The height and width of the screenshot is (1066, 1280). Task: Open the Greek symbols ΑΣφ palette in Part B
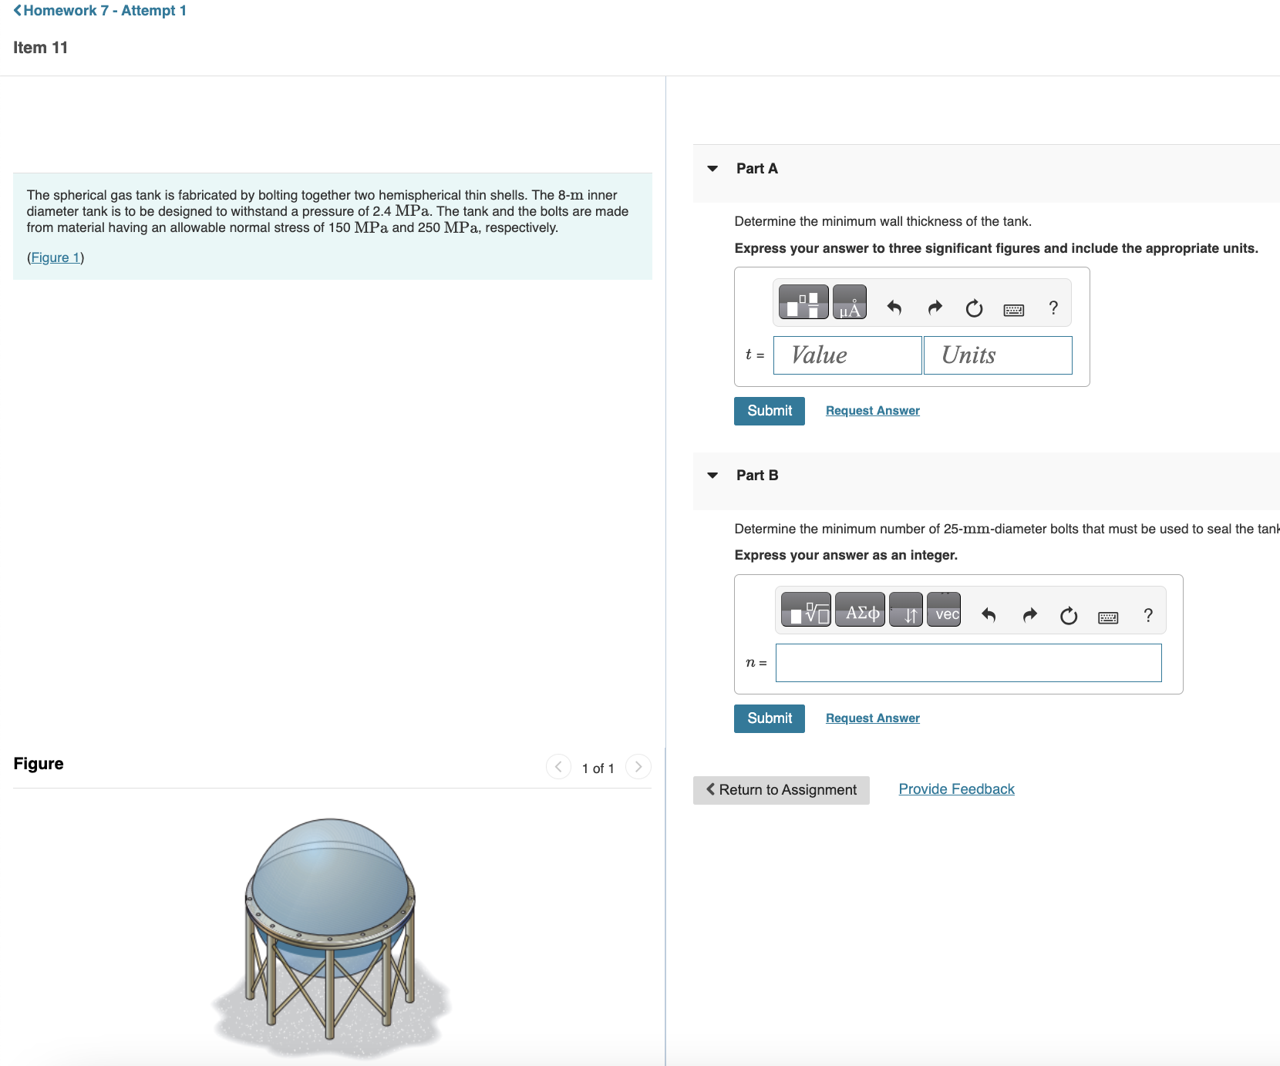pos(860,610)
